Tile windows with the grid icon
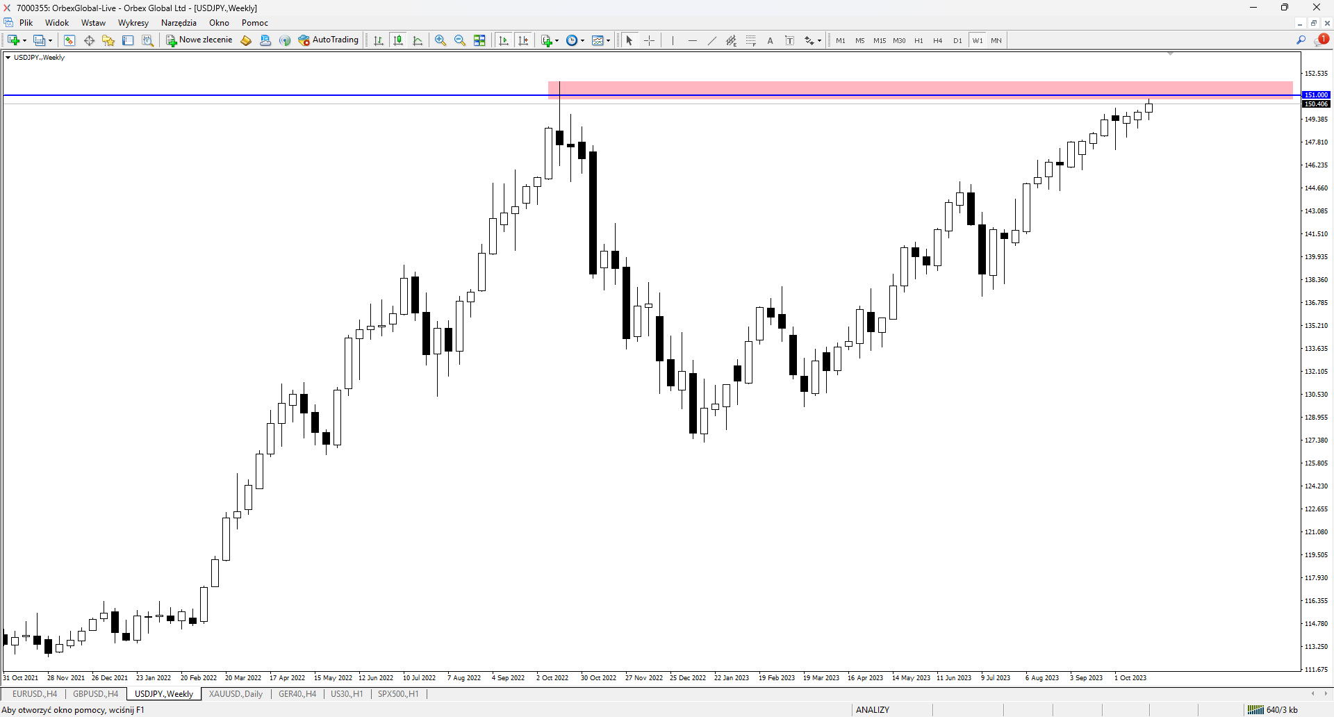1334x717 pixels. (x=479, y=40)
